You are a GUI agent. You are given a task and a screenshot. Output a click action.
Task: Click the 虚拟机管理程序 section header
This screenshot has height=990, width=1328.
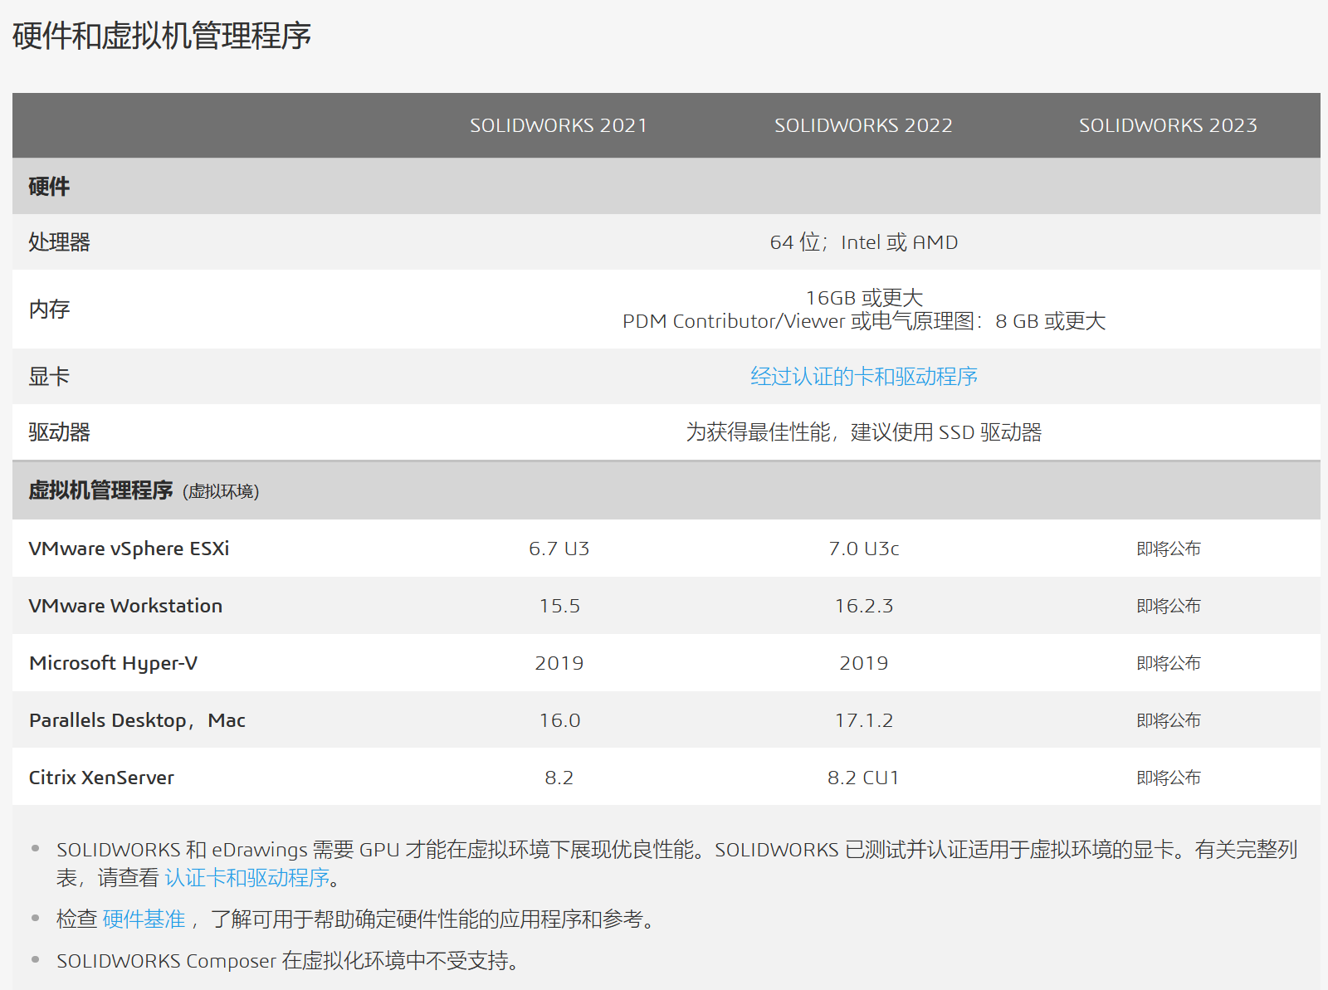[x=100, y=490]
